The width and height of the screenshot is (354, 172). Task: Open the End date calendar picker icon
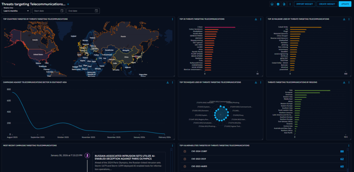[96, 11]
